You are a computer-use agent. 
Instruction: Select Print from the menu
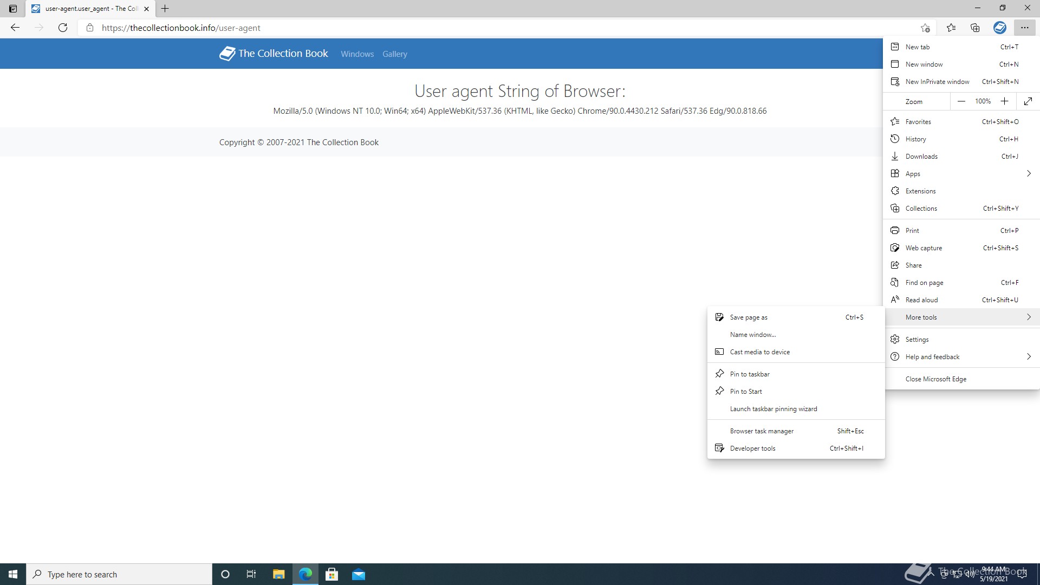961,231
